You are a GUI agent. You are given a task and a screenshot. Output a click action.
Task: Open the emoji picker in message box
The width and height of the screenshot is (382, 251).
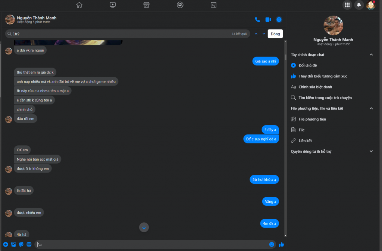coord(272,245)
